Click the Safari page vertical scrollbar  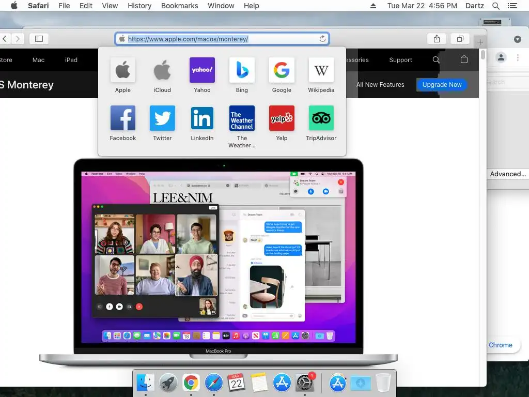click(x=483, y=55)
